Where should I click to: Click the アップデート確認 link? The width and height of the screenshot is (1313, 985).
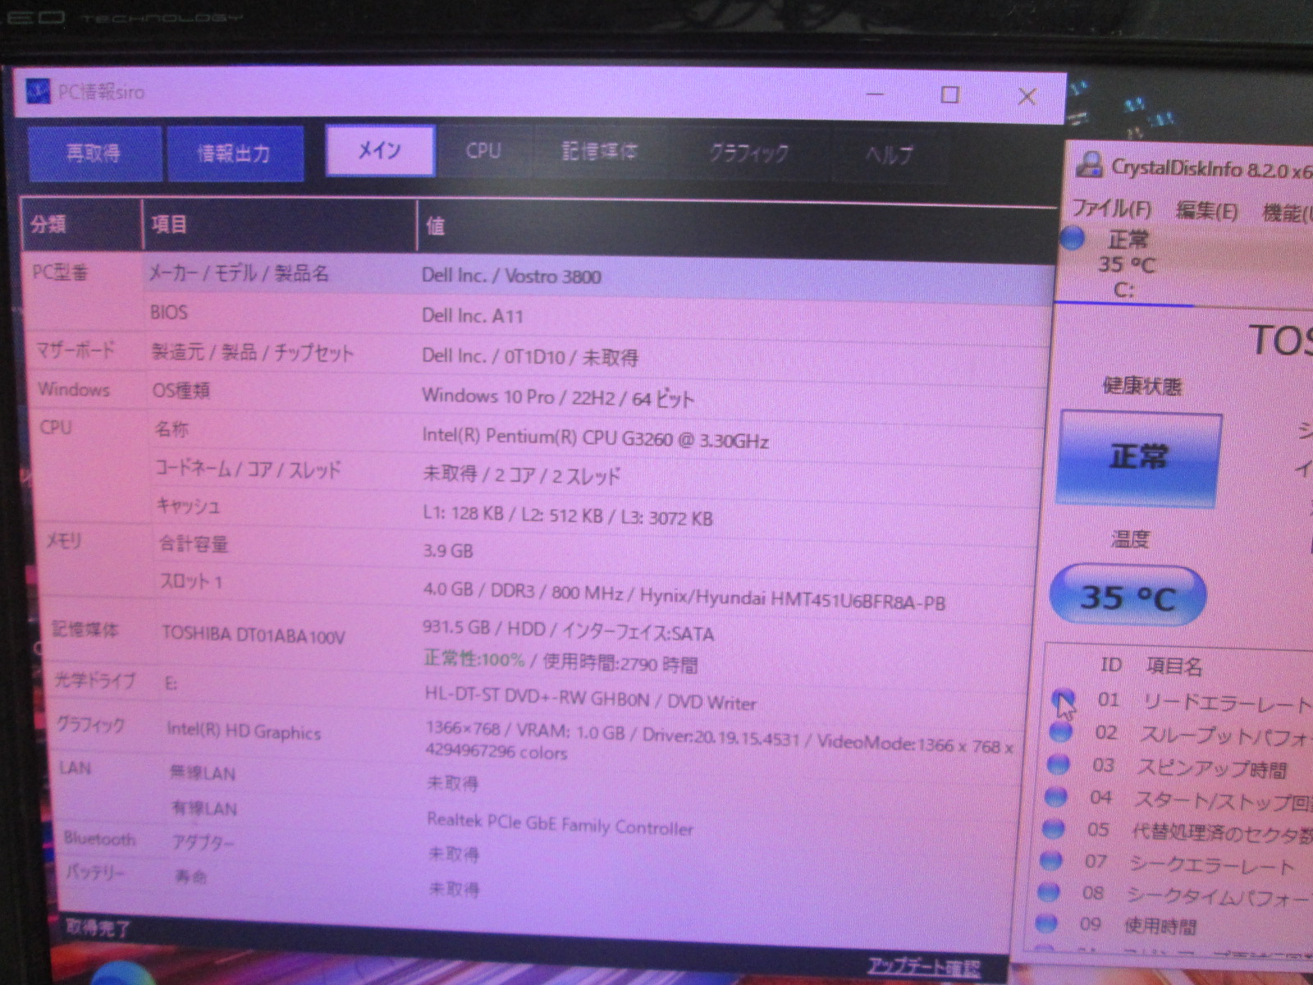tap(923, 968)
